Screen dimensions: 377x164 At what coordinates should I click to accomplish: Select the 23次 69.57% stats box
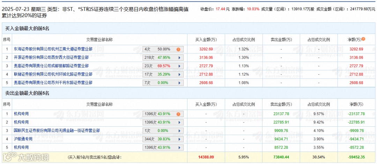(x=163, y=66)
